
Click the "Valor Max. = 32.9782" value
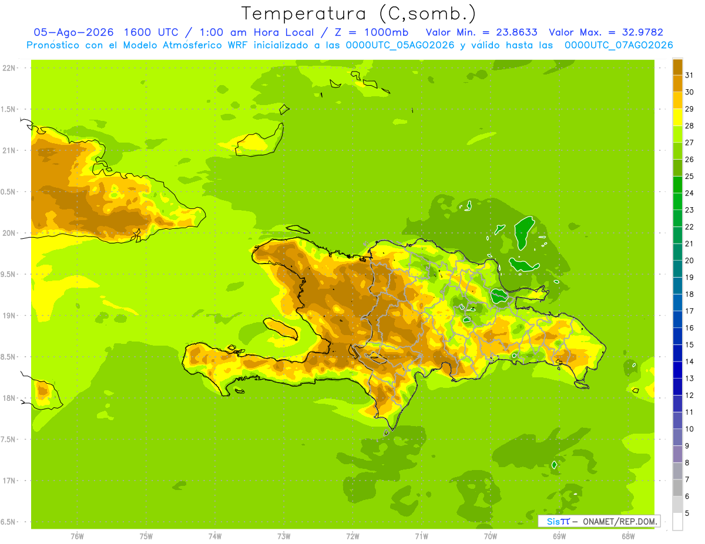pyautogui.click(x=606, y=32)
